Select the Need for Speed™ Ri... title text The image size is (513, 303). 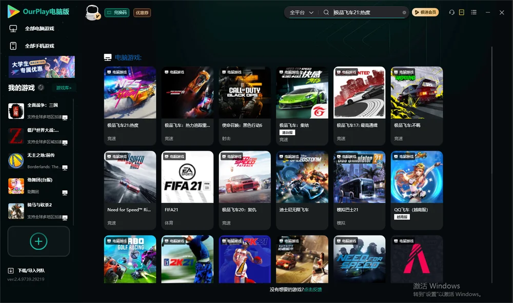coord(129,210)
